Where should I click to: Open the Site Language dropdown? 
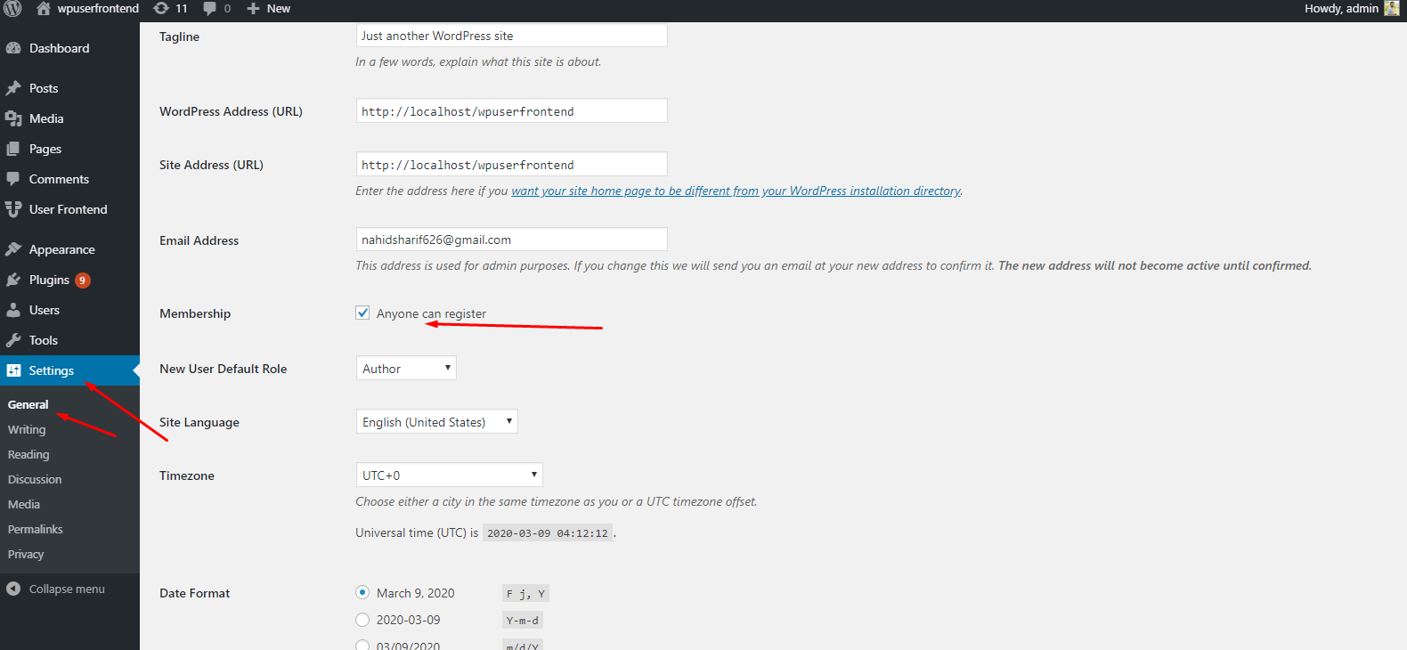pos(436,421)
